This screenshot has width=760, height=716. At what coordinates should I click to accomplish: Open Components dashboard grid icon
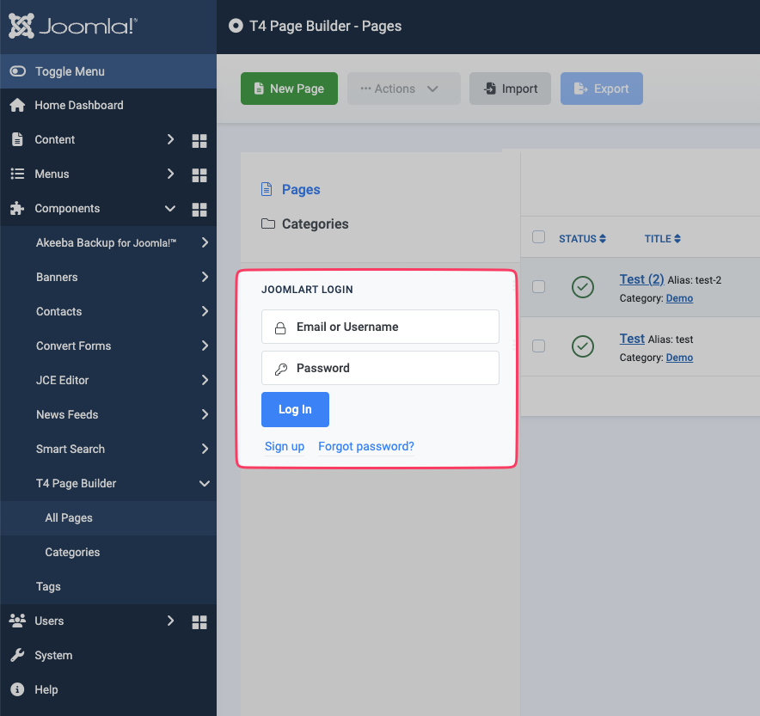199,209
